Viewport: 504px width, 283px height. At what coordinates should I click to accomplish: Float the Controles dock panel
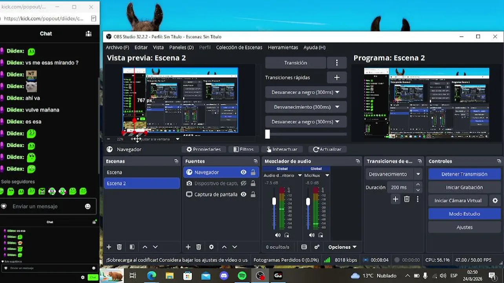tap(499, 161)
